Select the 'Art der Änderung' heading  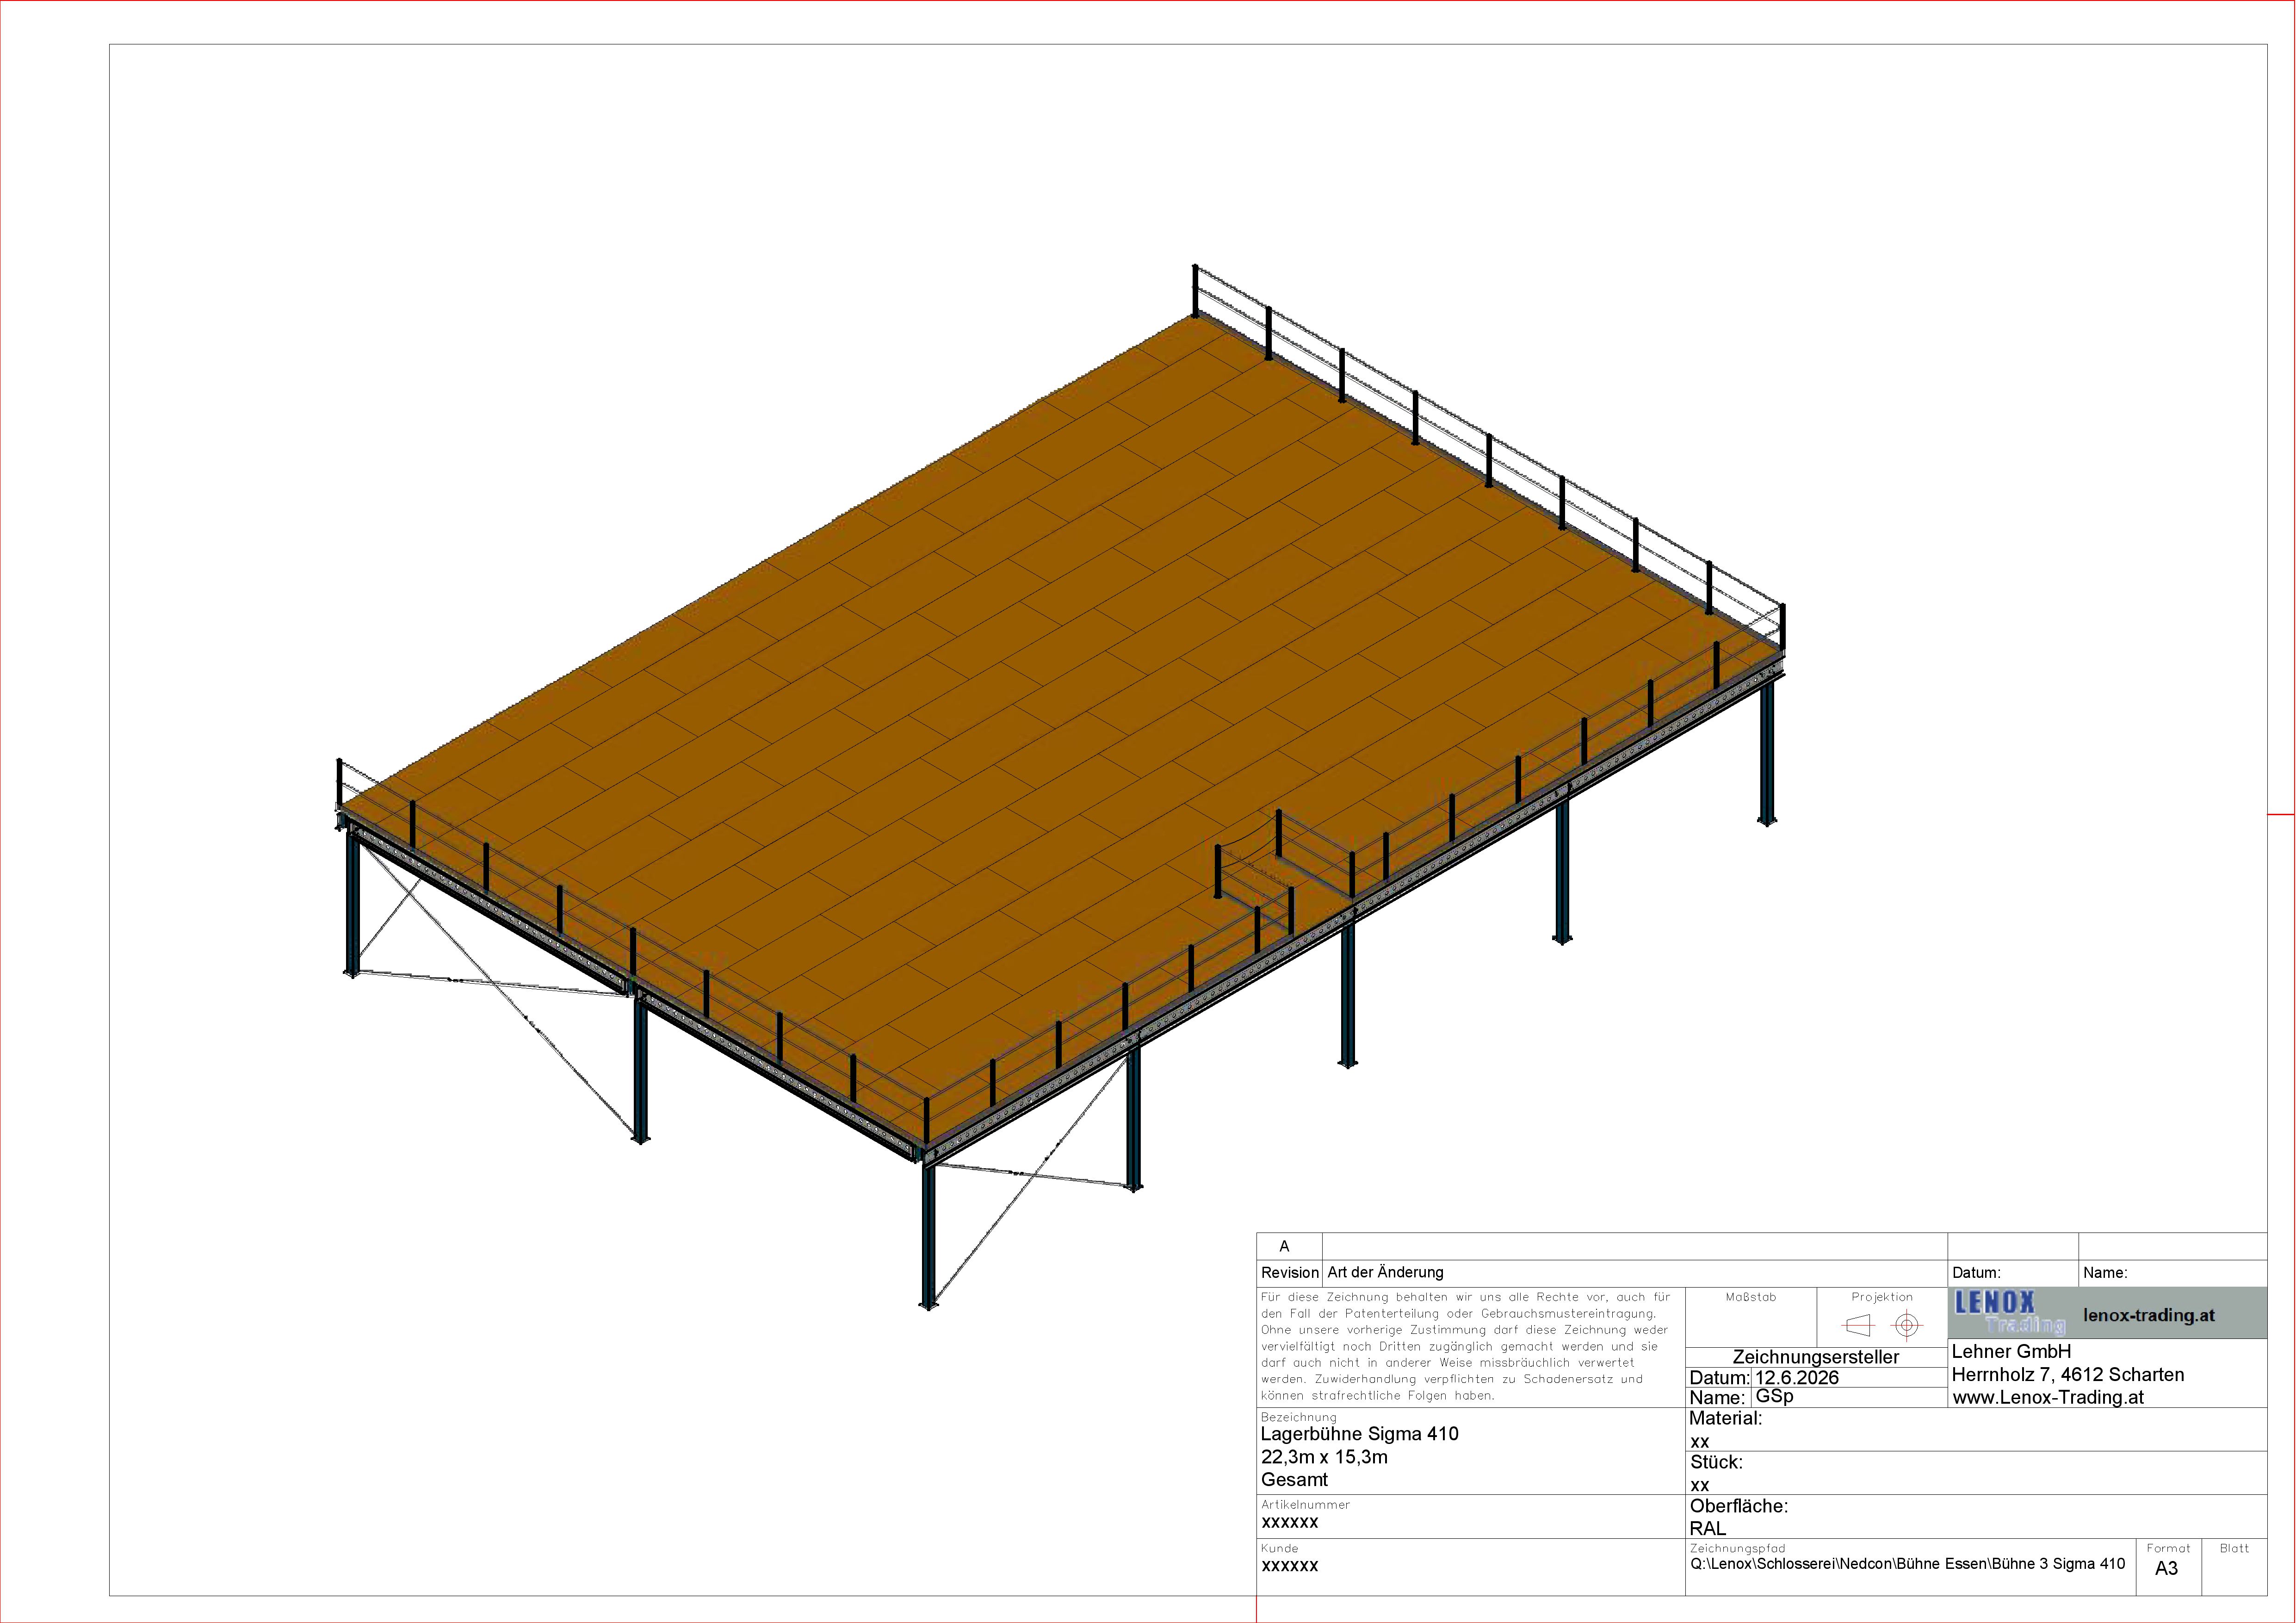pyautogui.click(x=1385, y=1273)
